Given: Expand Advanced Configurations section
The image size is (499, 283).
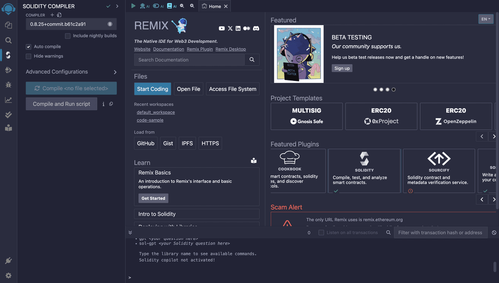Looking at the screenshot, I should (x=71, y=72).
